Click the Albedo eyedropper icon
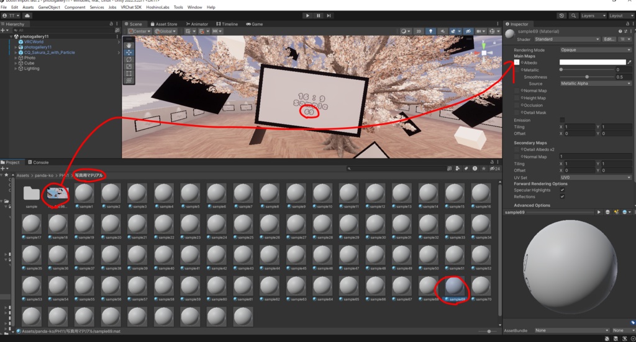The width and height of the screenshot is (636, 342). [x=629, y=63]
